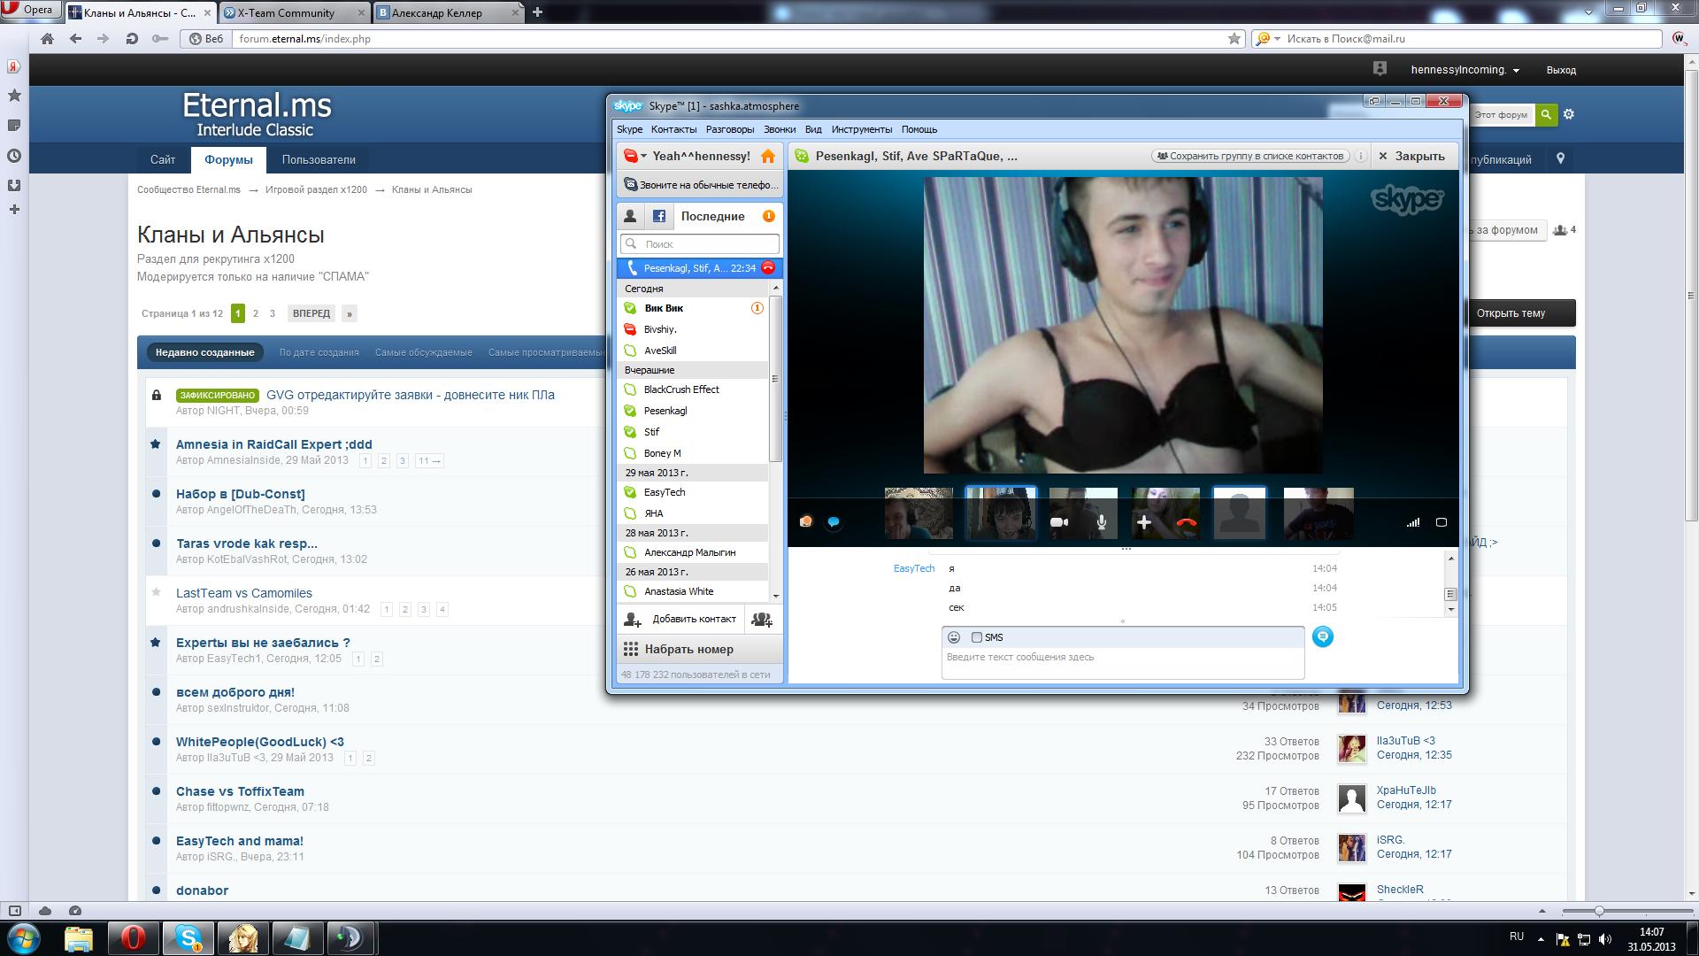Viewport: 1699px width, 956px height.
Task: Open the Звонки menu in Skype
Action: (779, 129)
